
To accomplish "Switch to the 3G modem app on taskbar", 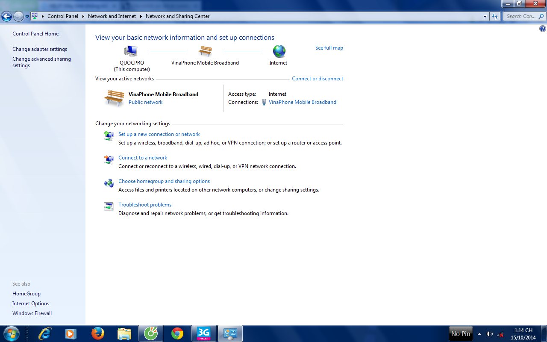I will pos(203,333).
